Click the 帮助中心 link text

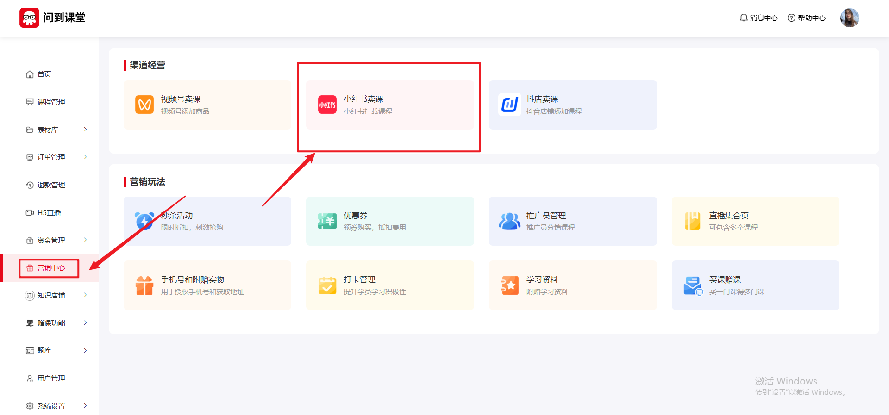click(812, 18)
